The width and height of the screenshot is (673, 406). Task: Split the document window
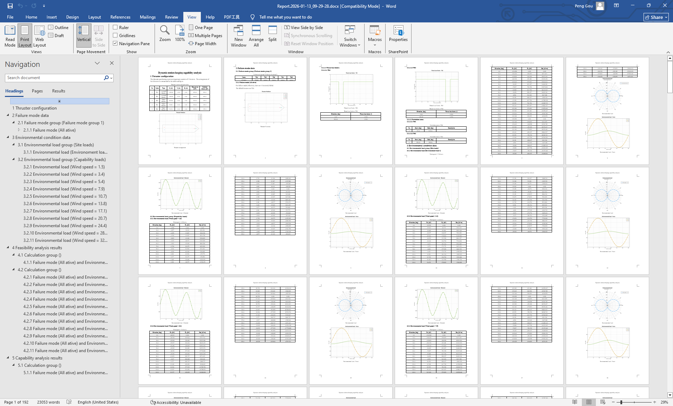272,34
